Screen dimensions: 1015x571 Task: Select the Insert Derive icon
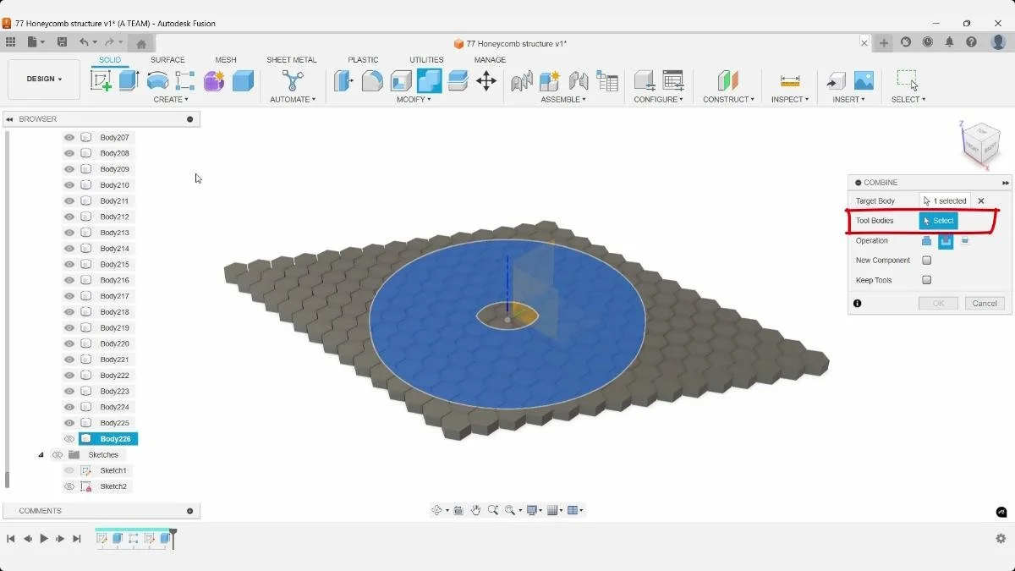[x=836, y=80]
